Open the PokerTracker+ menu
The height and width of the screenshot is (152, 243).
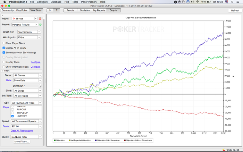(x=89, y=2)
